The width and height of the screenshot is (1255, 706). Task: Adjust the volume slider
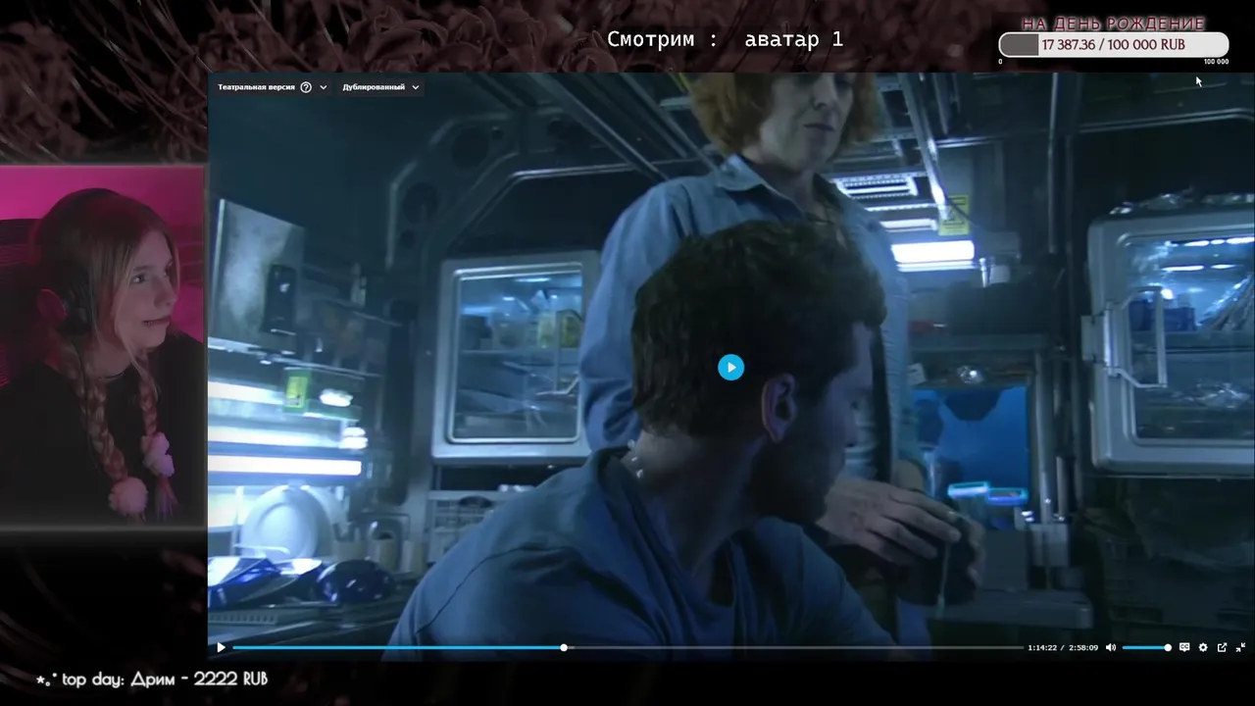[x=1146, y=647]
